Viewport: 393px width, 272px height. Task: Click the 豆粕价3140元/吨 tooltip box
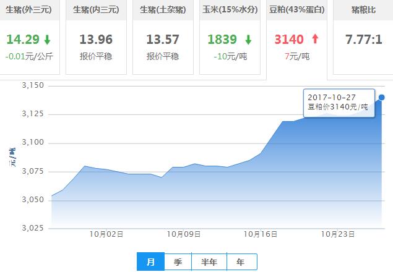click(x=339, y=103)
